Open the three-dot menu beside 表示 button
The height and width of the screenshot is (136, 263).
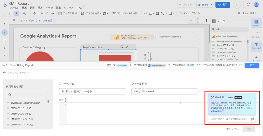pyautogui.click(x=237, y=5)
